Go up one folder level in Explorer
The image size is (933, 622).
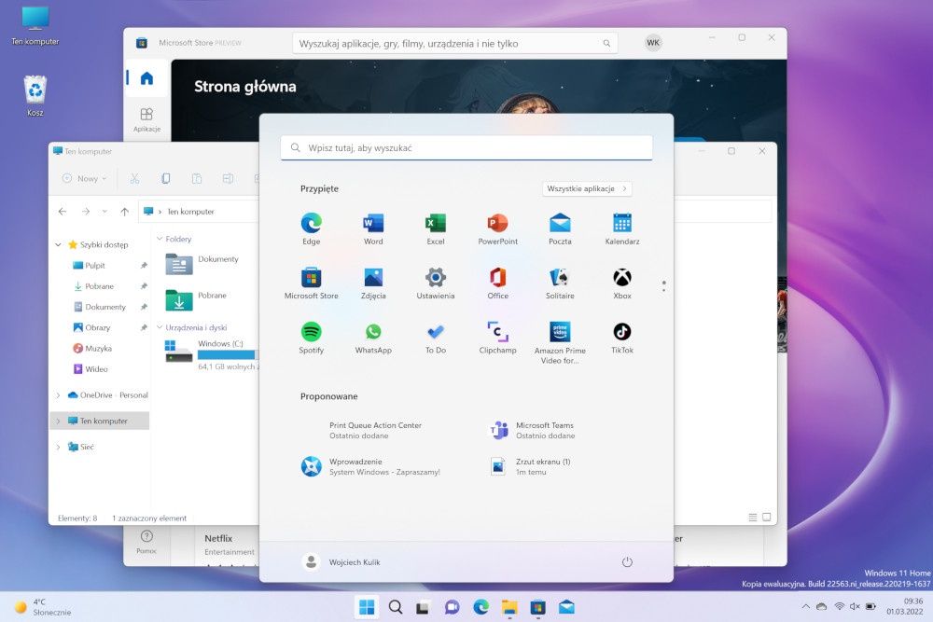[x=124, y=211]
